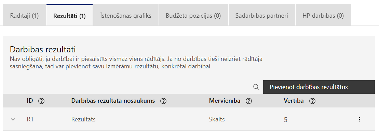This screenshot has height=135, width=379.
Task: Select the Rezultāti (1) tab
Action: click(x=69, y=15)
